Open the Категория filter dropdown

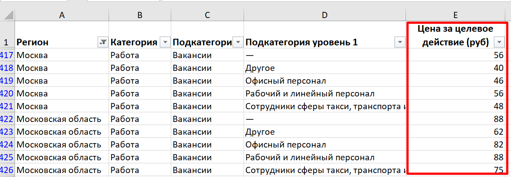click(x=165, y=42)
